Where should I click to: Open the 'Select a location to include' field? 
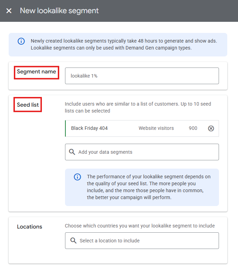(x=145, y=241)
